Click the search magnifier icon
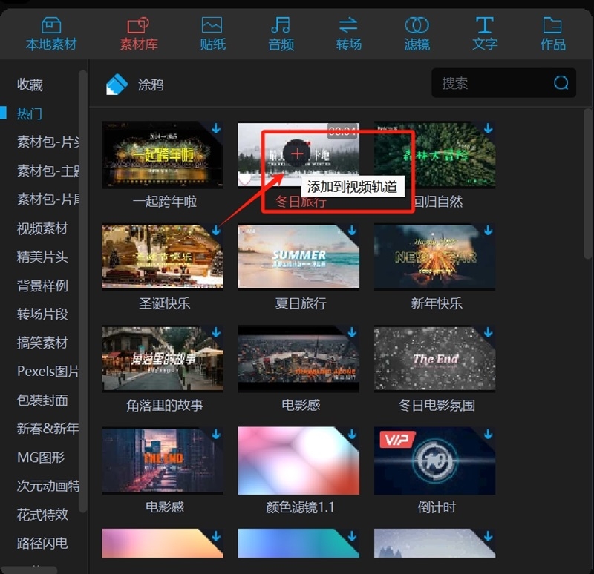This screenshot has width=594, height=574. [x=561, y=82]
